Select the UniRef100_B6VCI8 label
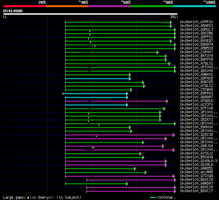The height and width of the screenshot is (200, 219). tap(196, 187)
